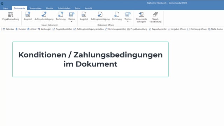The width and height of the screenshot is (224, 126).
Task: Open Projektverwaltung from the ribbon
Action: [x=11, y=16]
